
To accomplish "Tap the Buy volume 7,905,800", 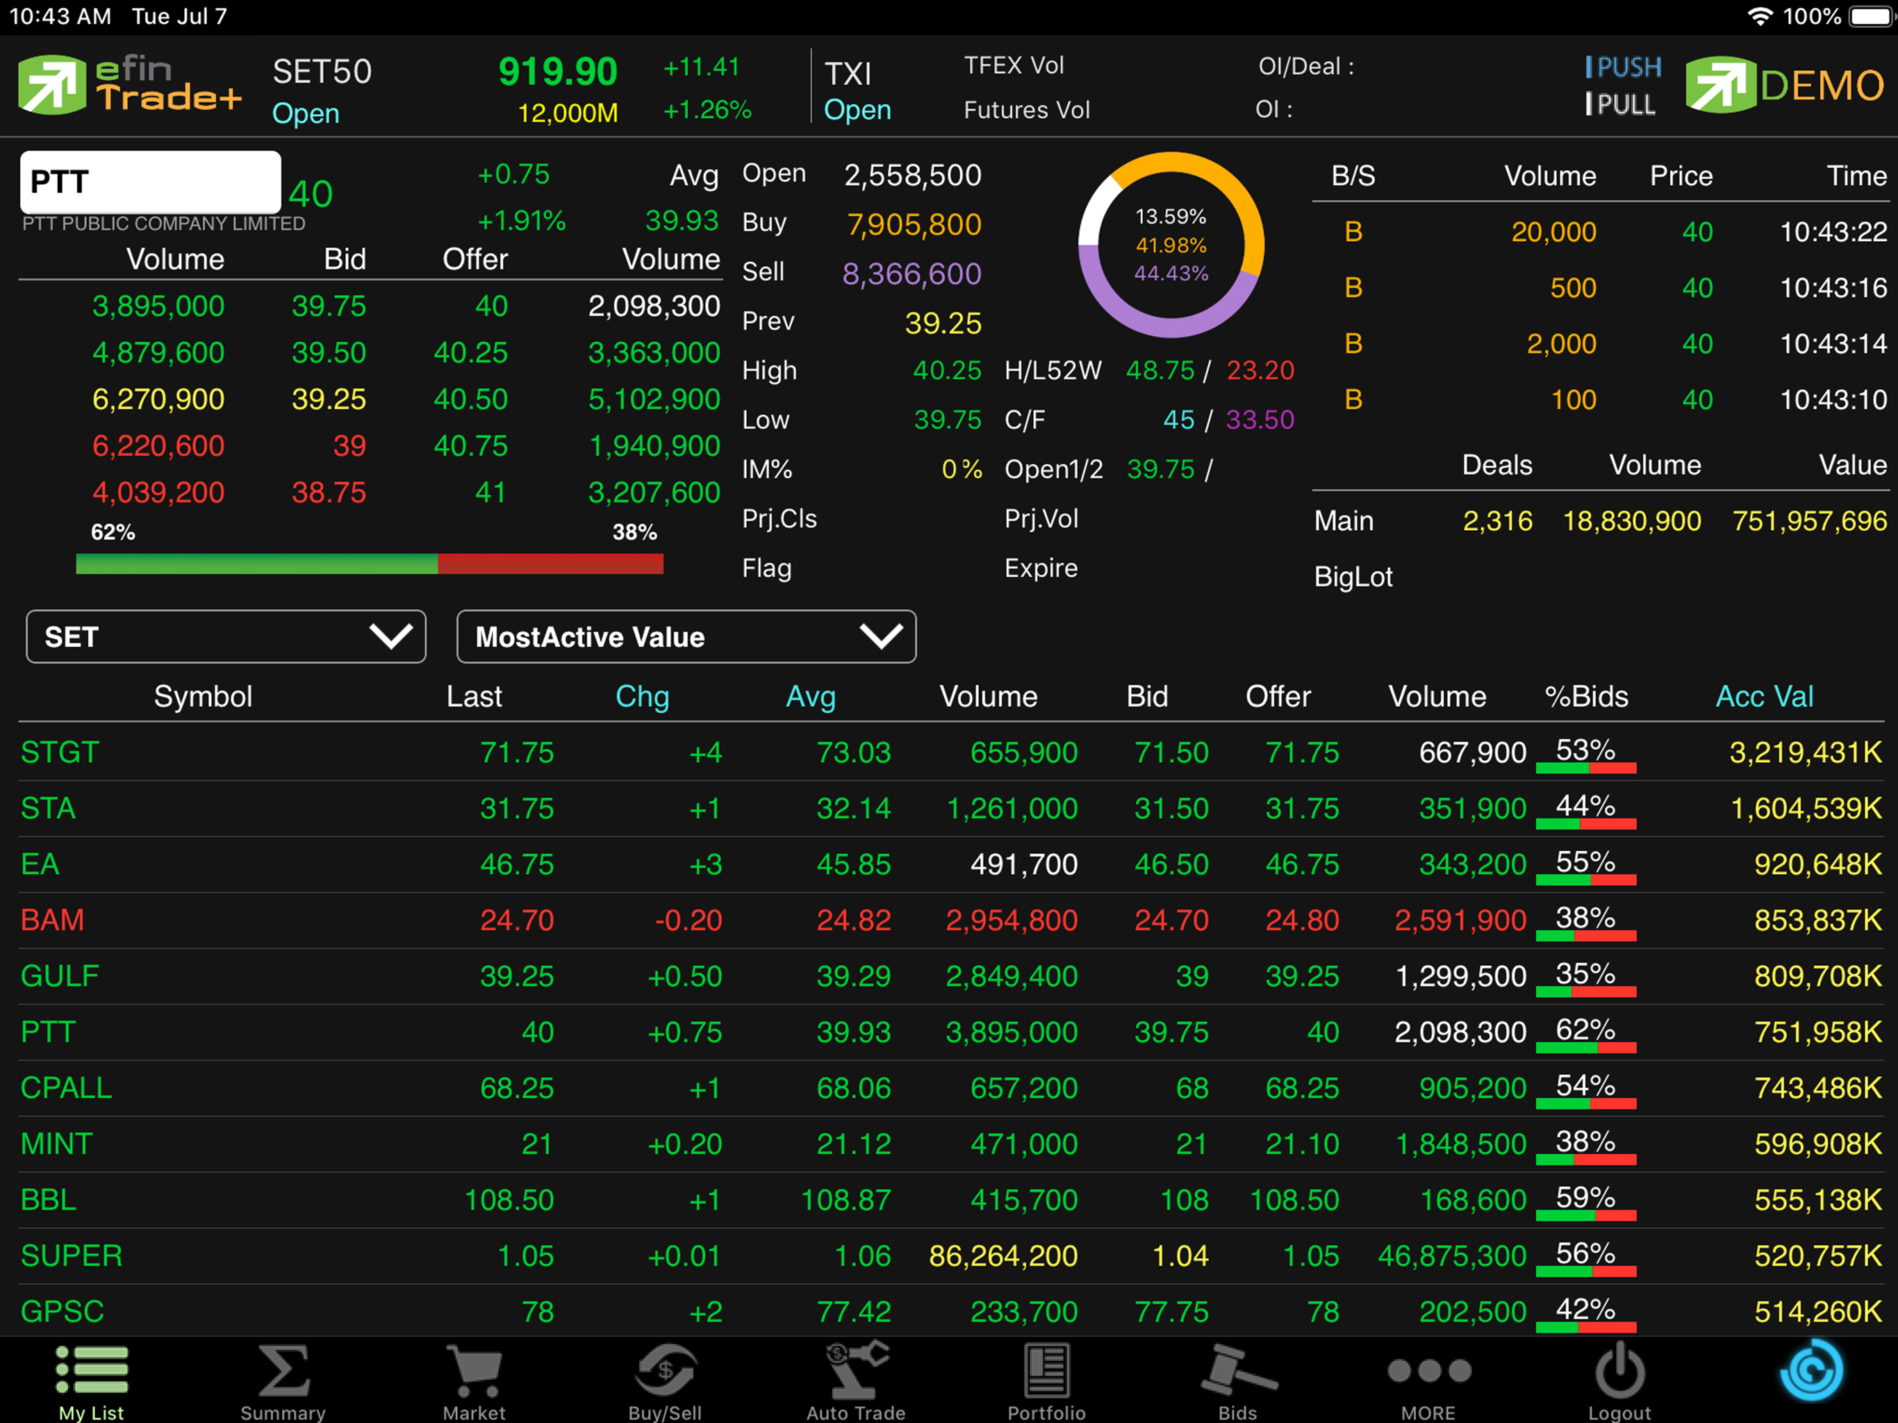I will [915, 225].
